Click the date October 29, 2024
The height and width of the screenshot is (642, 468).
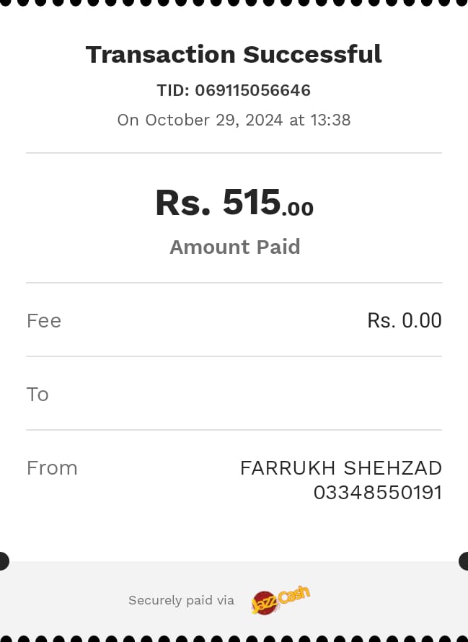tap(215, 120)
